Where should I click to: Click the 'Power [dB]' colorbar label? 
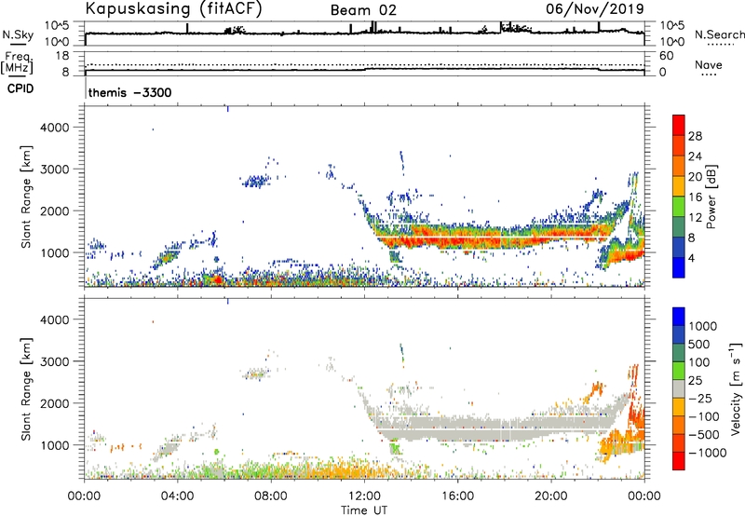click(711, 197)
